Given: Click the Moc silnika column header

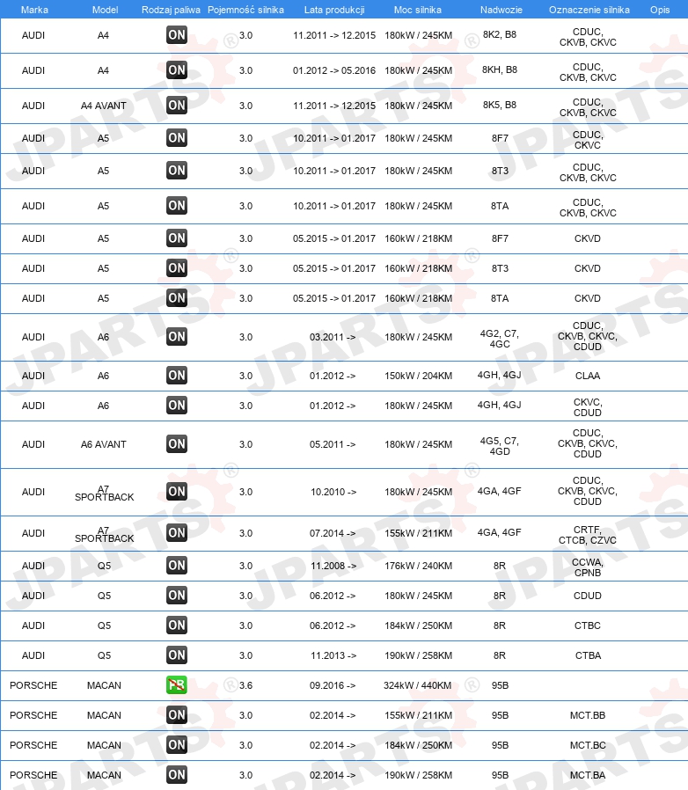Looking at the screenshot, I should (418, 10).
